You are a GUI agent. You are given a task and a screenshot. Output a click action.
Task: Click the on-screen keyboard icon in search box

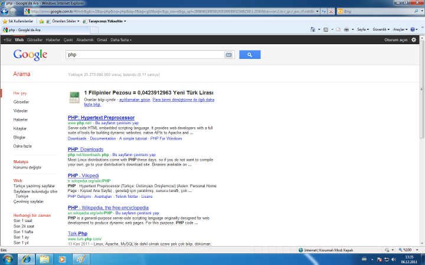(x=228, y=54)
